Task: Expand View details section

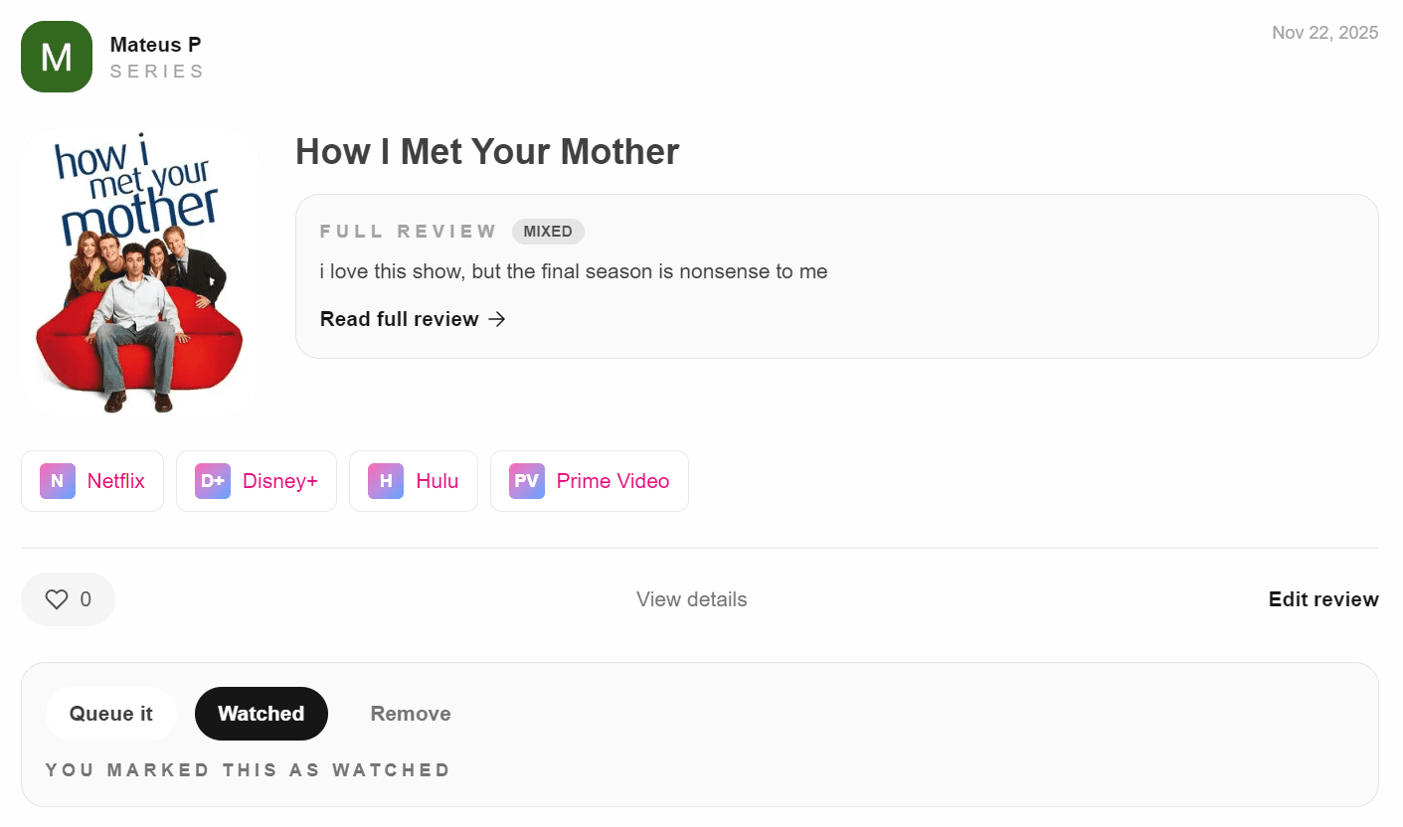Action: (691, 599)
